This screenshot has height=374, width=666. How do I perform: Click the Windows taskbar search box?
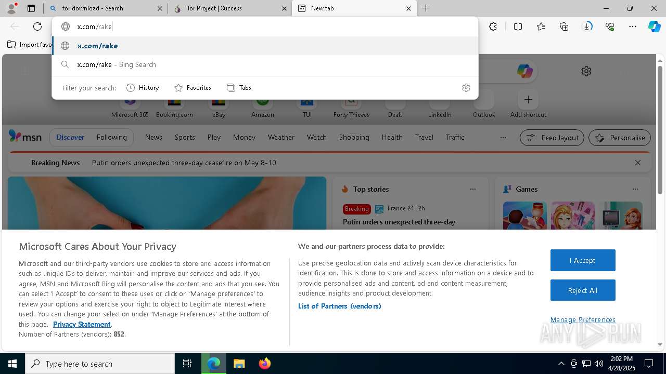tap(100, 364)
